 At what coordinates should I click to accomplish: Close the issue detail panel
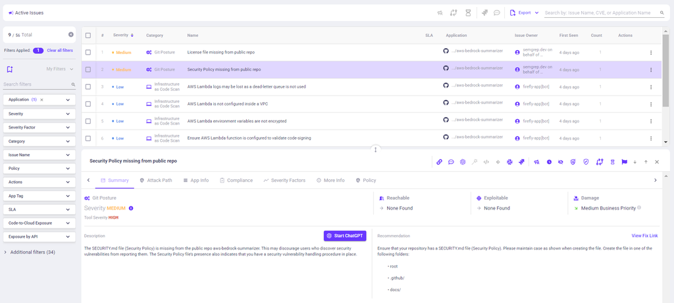click(657, 162)
